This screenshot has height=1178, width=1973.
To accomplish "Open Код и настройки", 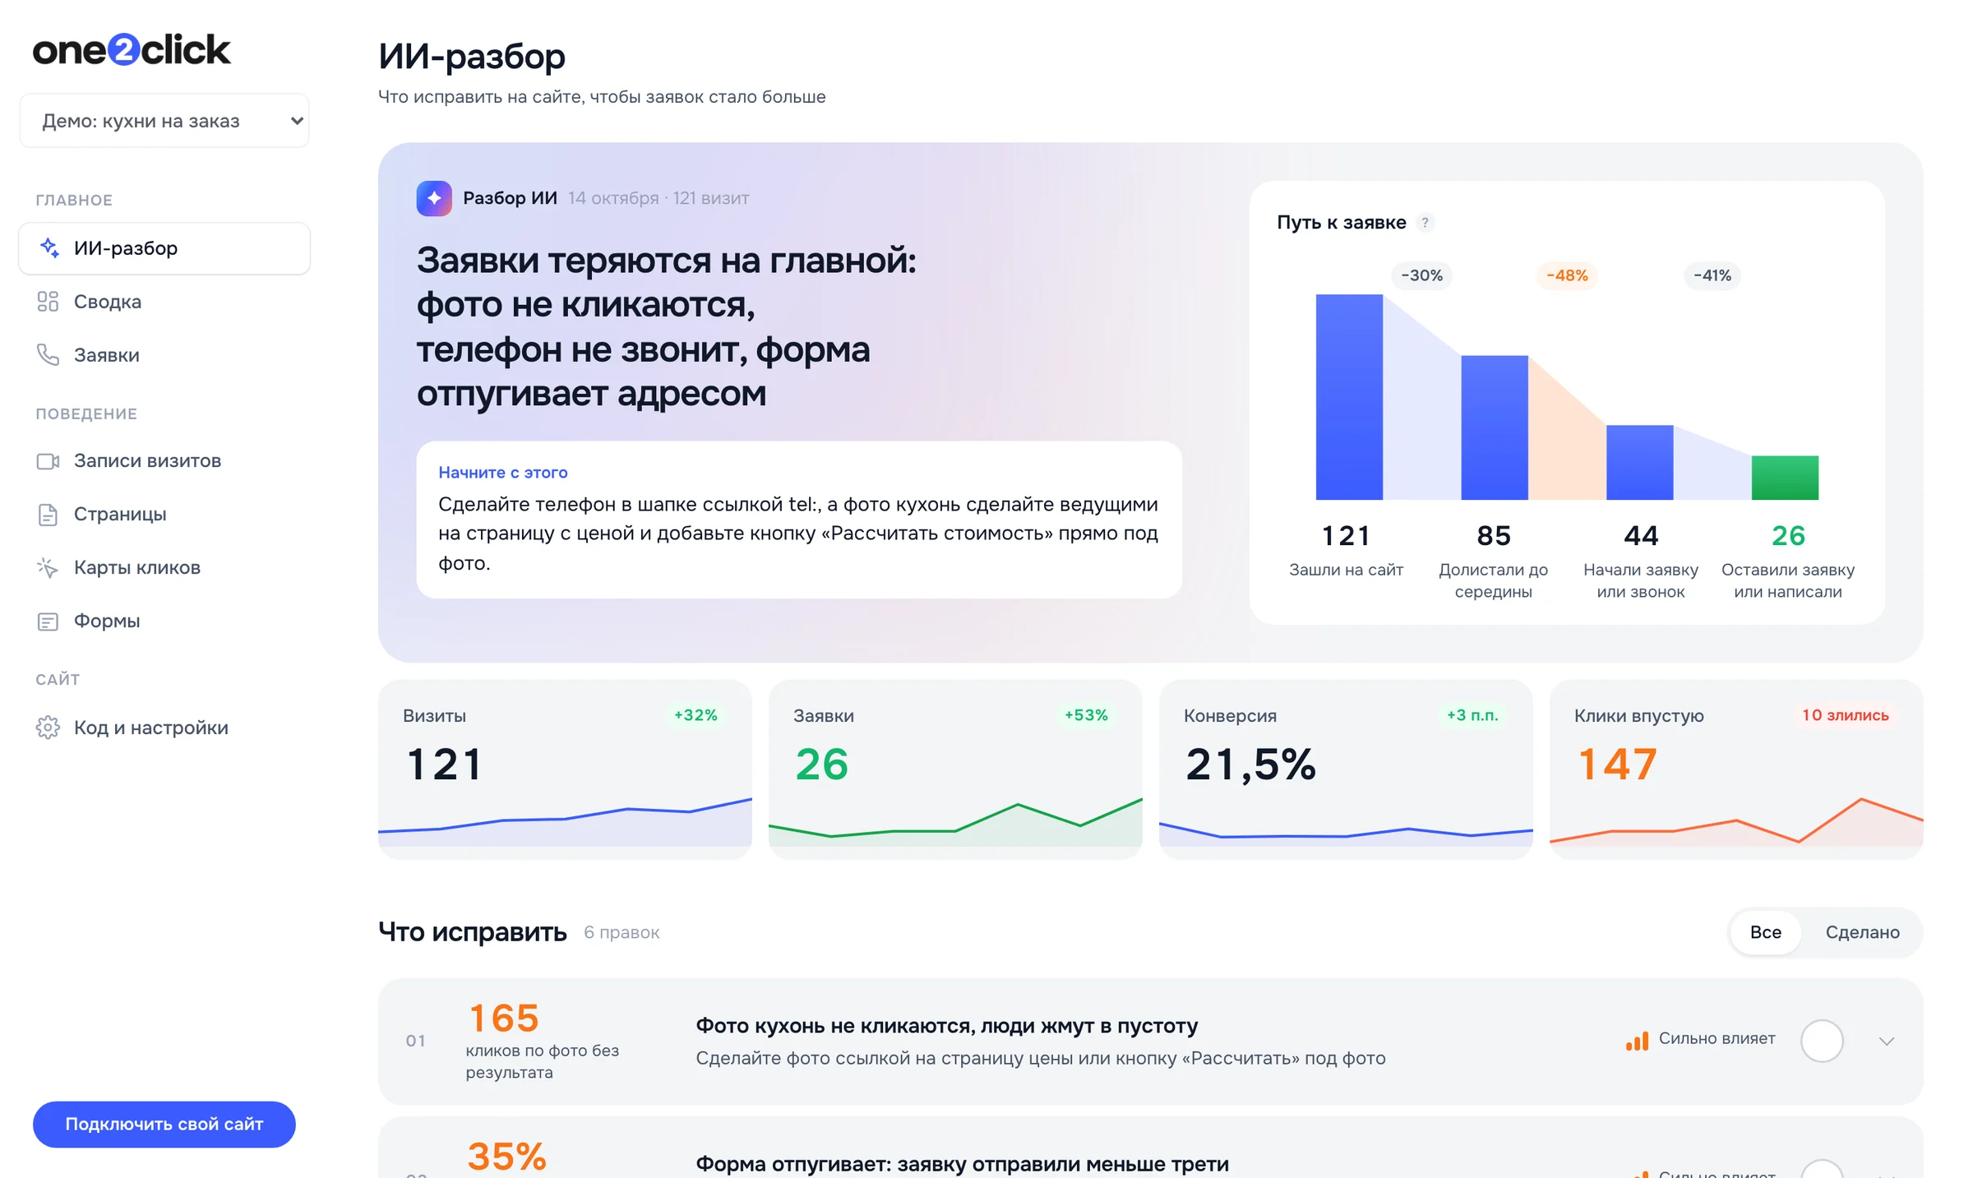I will [x=164, y=728].
